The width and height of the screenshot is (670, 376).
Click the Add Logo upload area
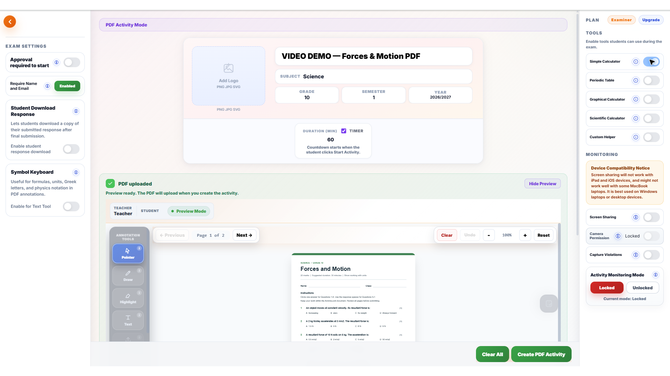click(x=229, y=76)
